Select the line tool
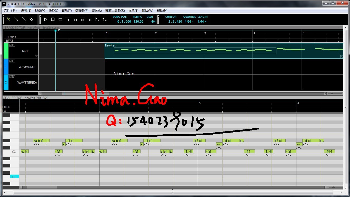Image resolution: width=350 pixels, height=197 pixels. (x=24, y=19)
